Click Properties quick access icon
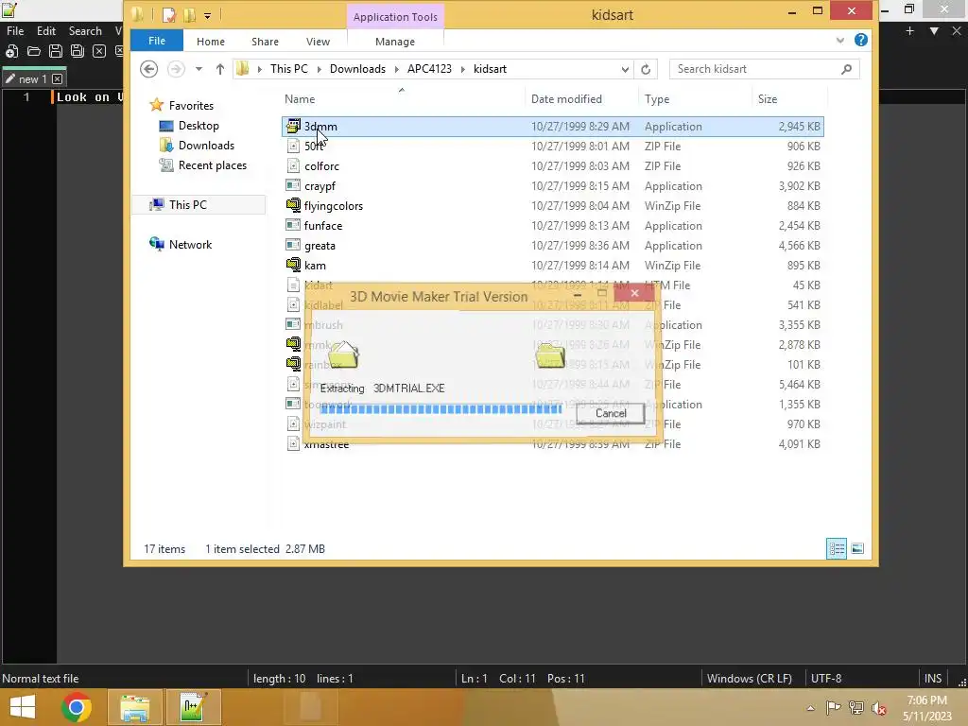The height and width of the screenshot is (726, 968). click(169, 15)
